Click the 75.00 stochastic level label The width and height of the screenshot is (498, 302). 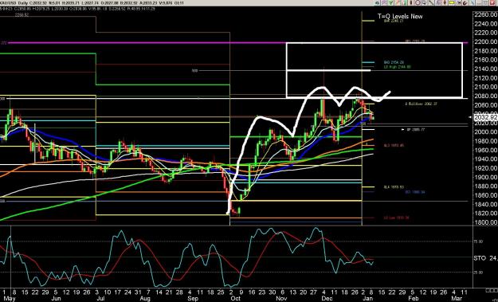click(478, 241)
